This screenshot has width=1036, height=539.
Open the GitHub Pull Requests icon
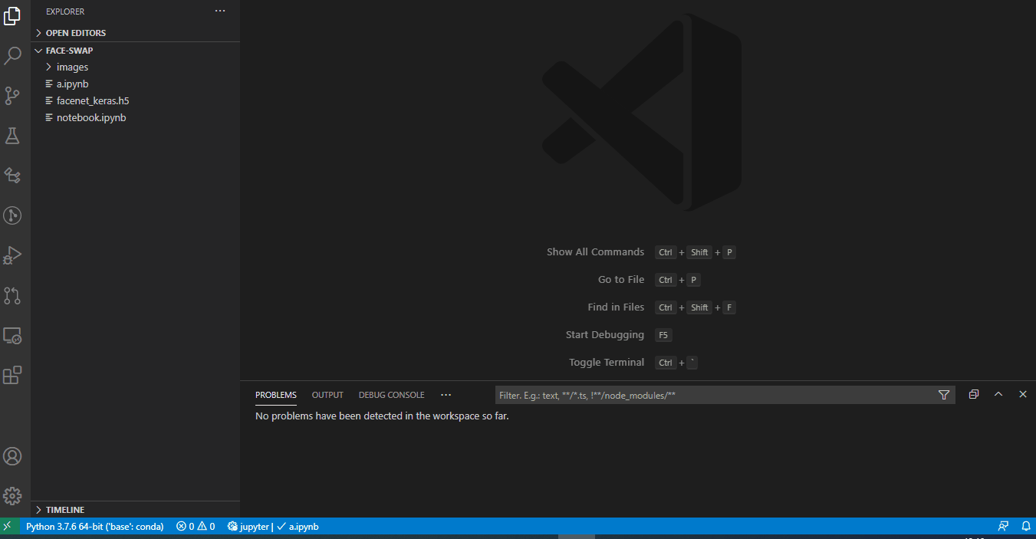pos(12,295)
